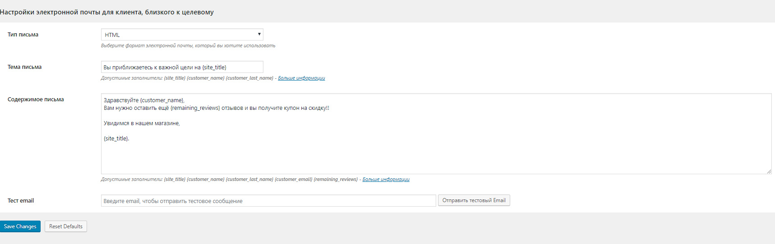The height and width of the screenshot is (244, 775).
Task: Focus the email subject input field
Action: coord(182,67)
